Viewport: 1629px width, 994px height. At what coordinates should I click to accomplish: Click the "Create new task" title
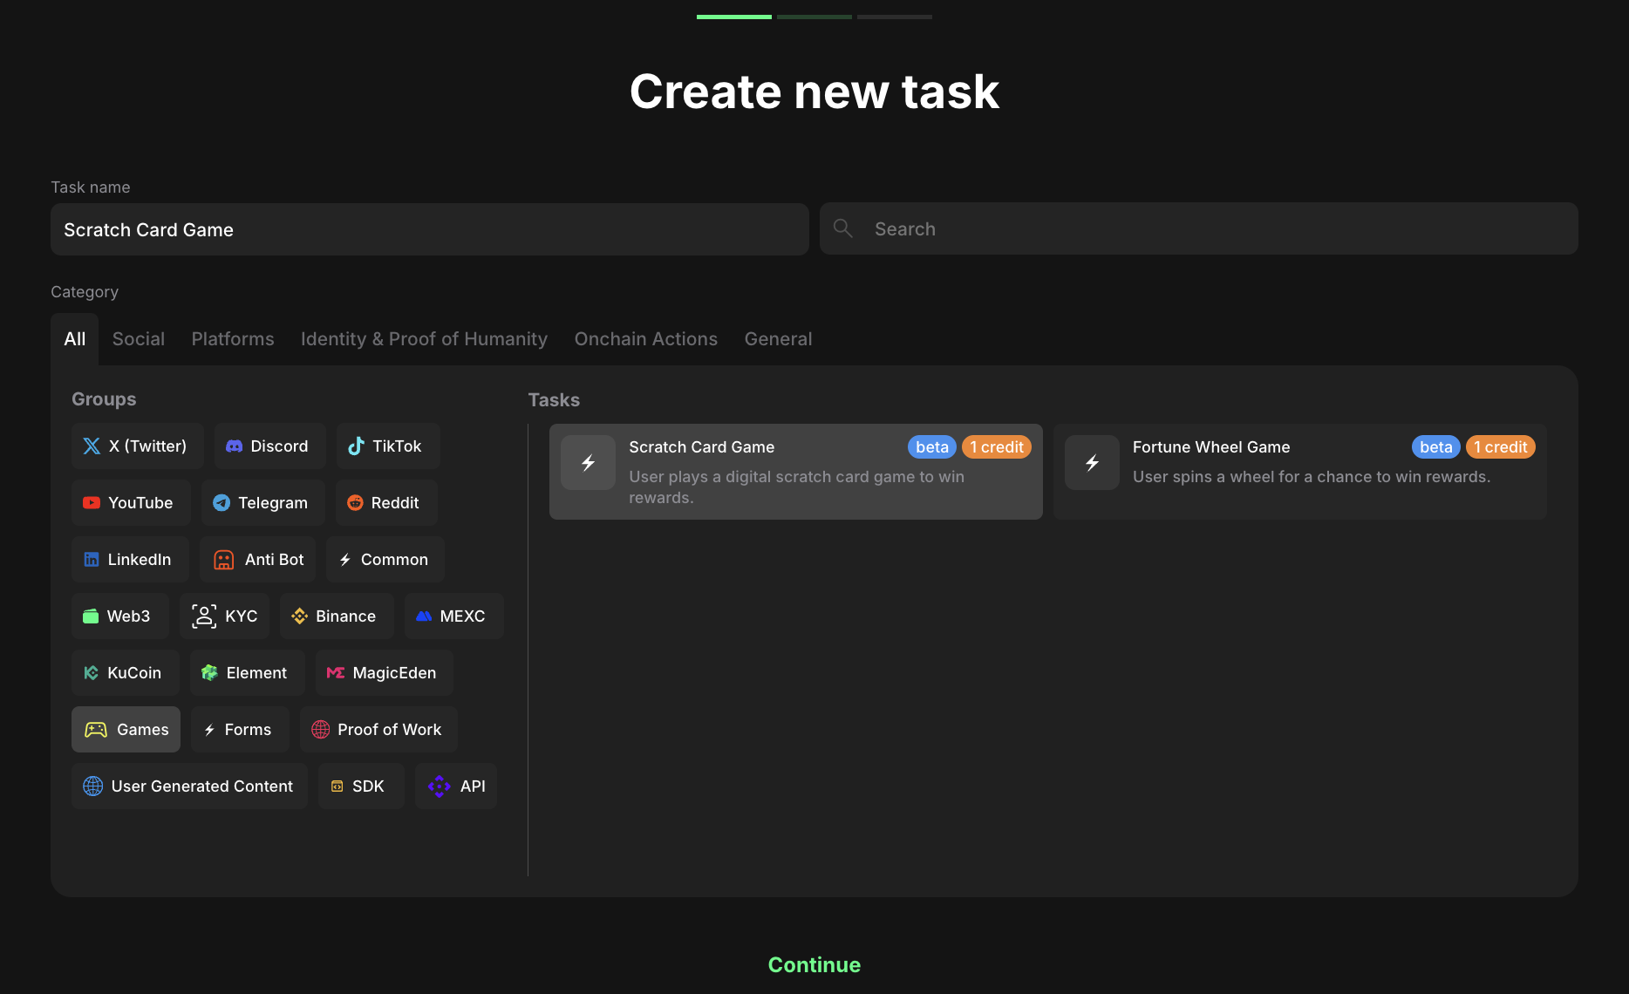tap(814, 92)
